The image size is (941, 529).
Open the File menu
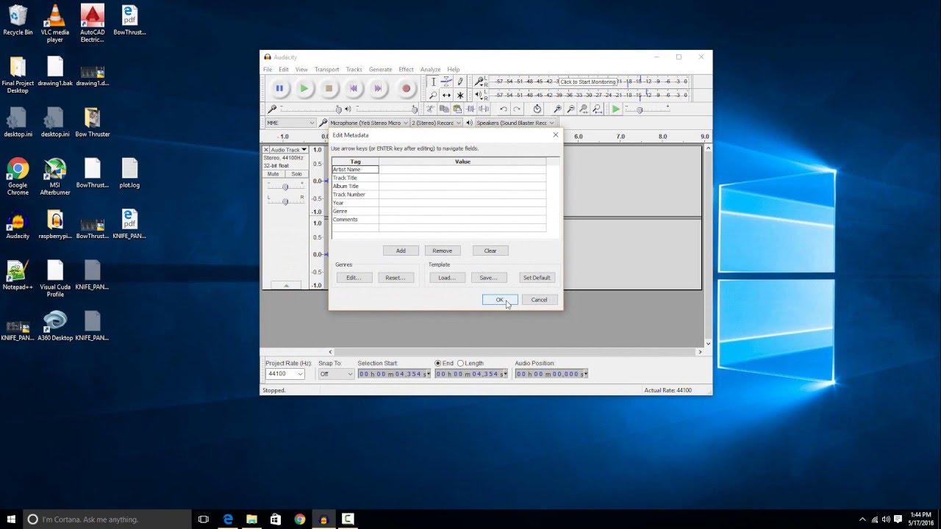pos(268,70)
